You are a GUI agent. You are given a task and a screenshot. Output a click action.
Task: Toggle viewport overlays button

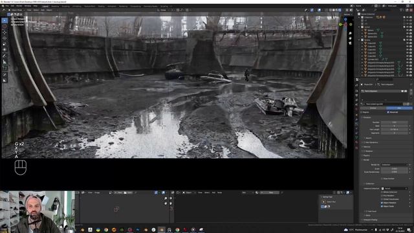click(319, 10)
